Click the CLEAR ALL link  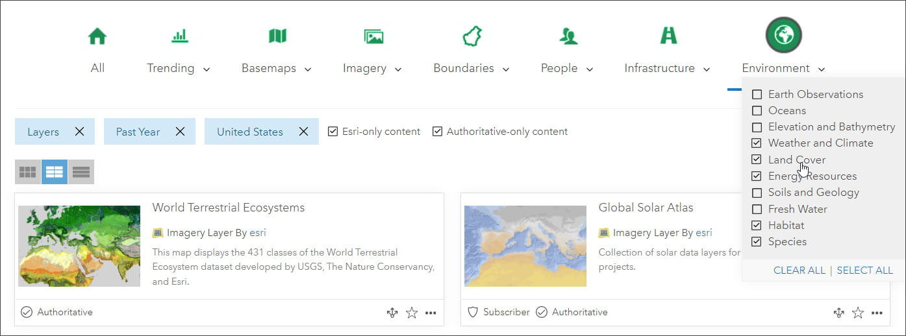[799, 270]
